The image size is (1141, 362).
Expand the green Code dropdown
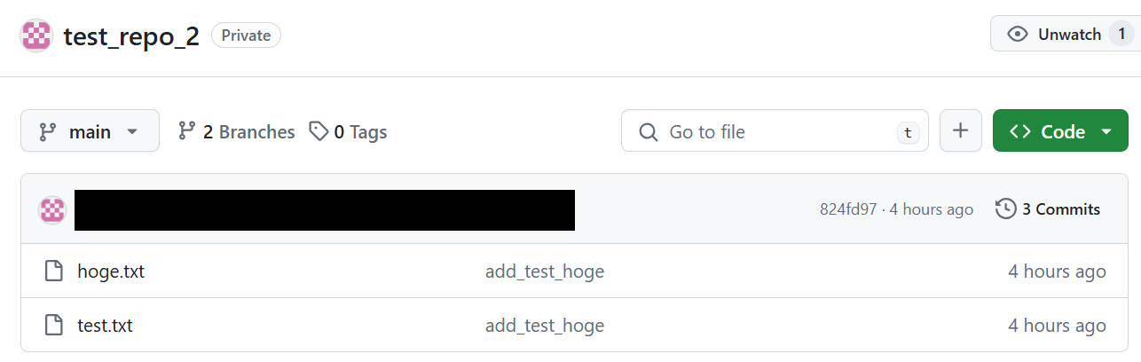(x=1060, y=131)
